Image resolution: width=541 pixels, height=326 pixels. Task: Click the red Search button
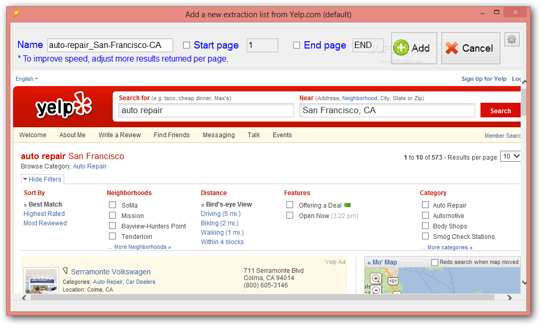pyautogui.click(x=500, y=111)
